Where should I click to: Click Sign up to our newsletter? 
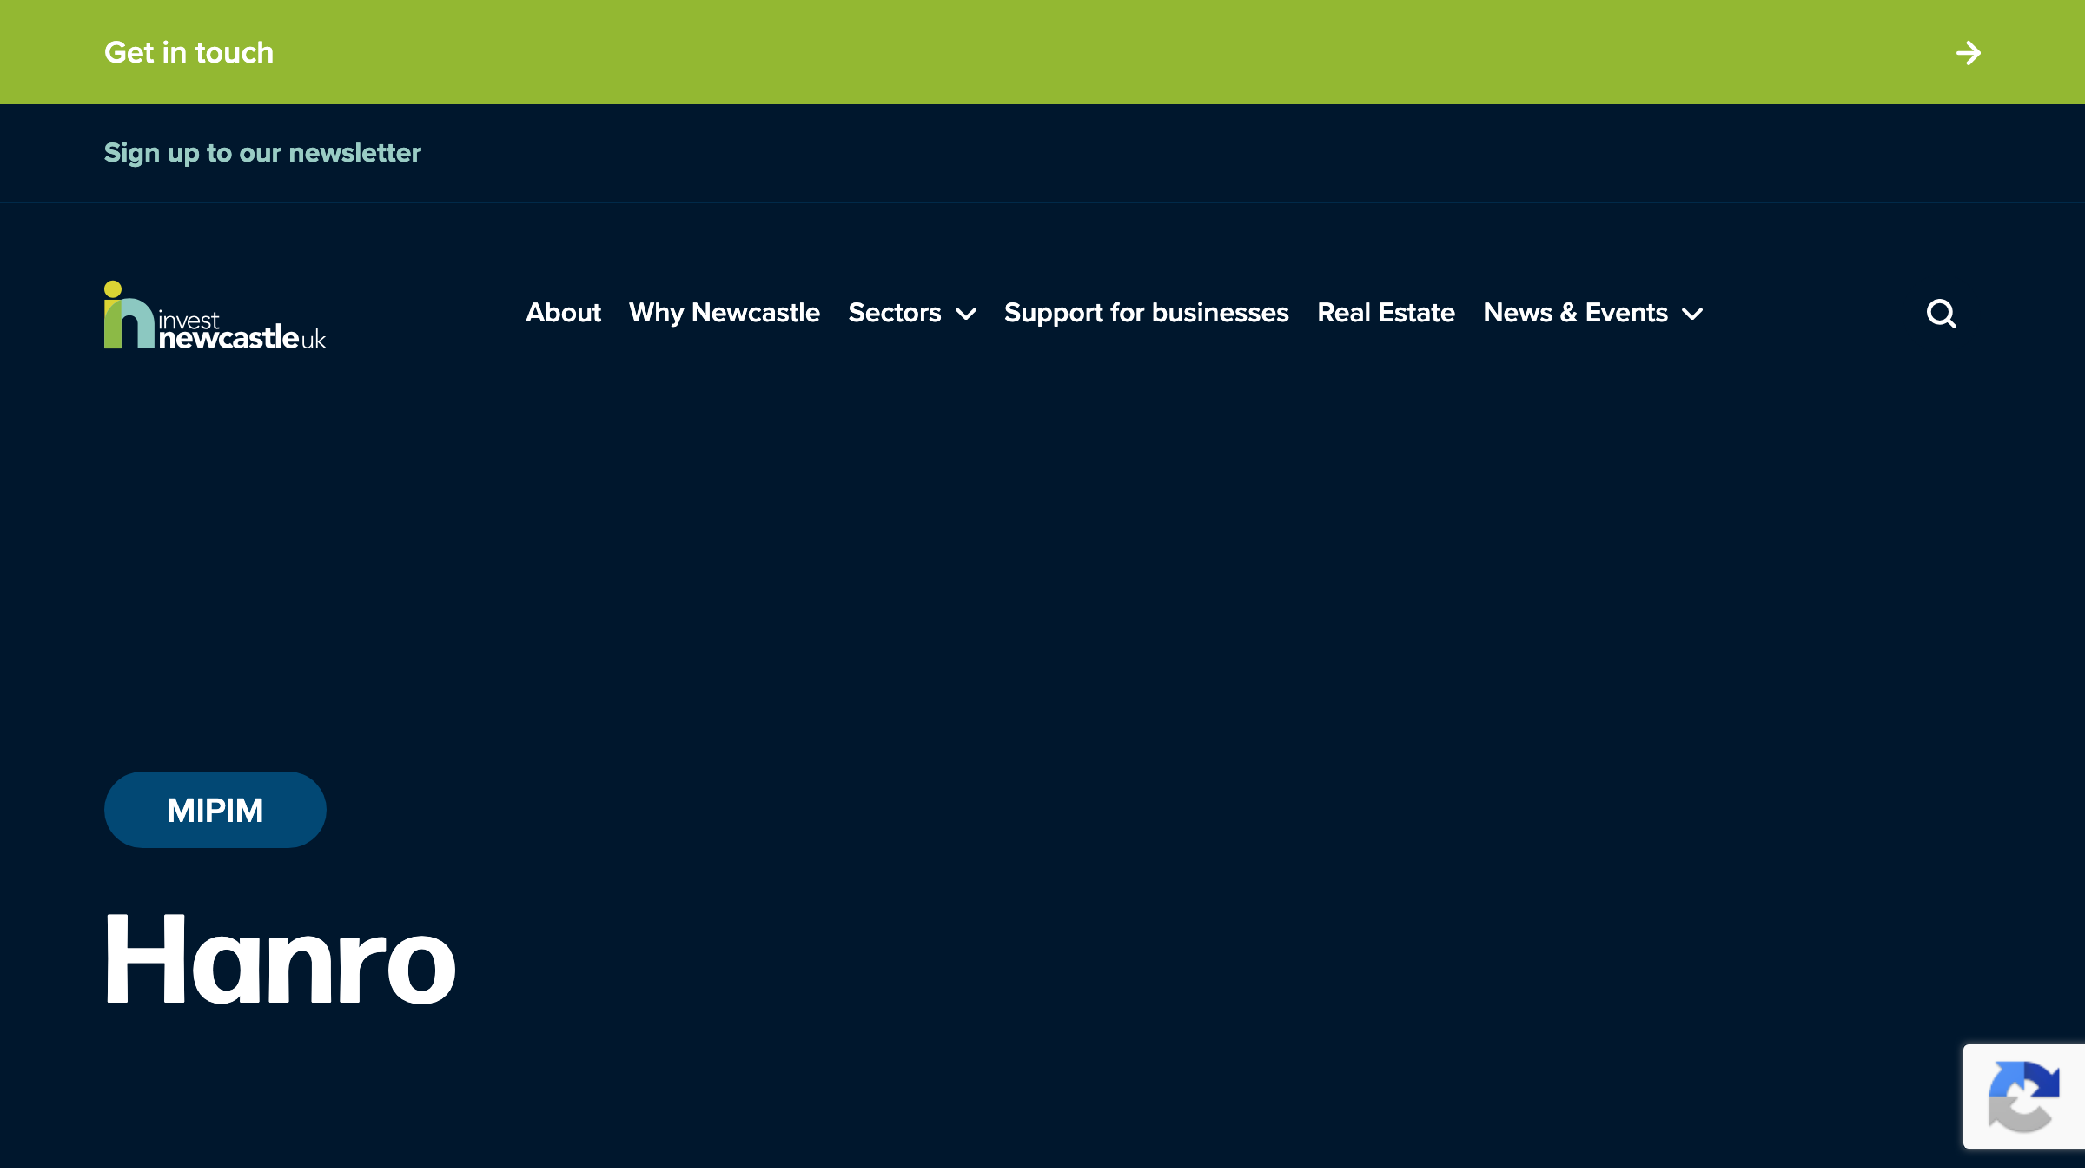(x=262, y=153)
